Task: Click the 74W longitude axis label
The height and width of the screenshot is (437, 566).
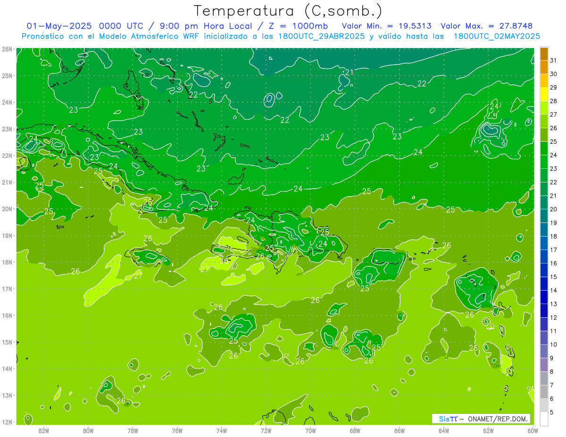Action: 222,430
